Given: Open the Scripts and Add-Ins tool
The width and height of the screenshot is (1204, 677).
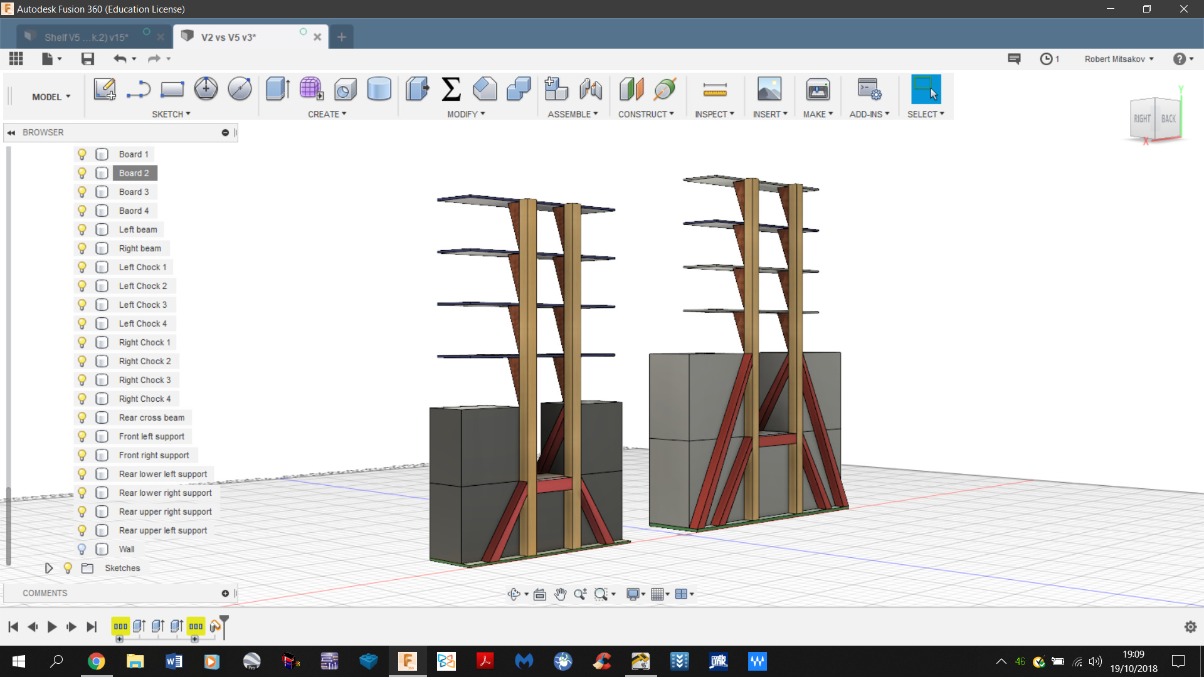Looking at the screenshot, I should tap(869, 89).
